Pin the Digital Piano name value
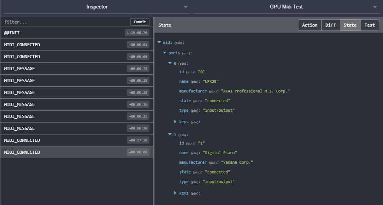Screen dimensions: 383x205 195,153
